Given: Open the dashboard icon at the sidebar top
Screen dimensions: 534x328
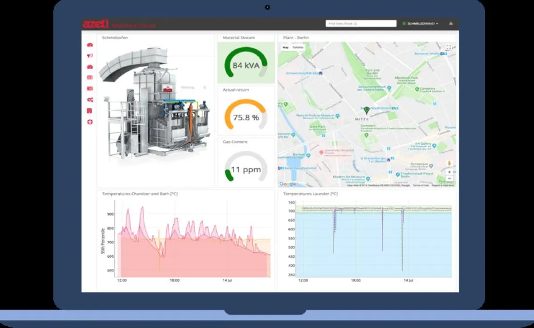Looking at the screenshot, I should (x=90, y=45).
